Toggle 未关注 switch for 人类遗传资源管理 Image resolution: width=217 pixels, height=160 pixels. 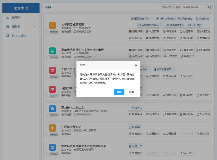click(52, 32)
